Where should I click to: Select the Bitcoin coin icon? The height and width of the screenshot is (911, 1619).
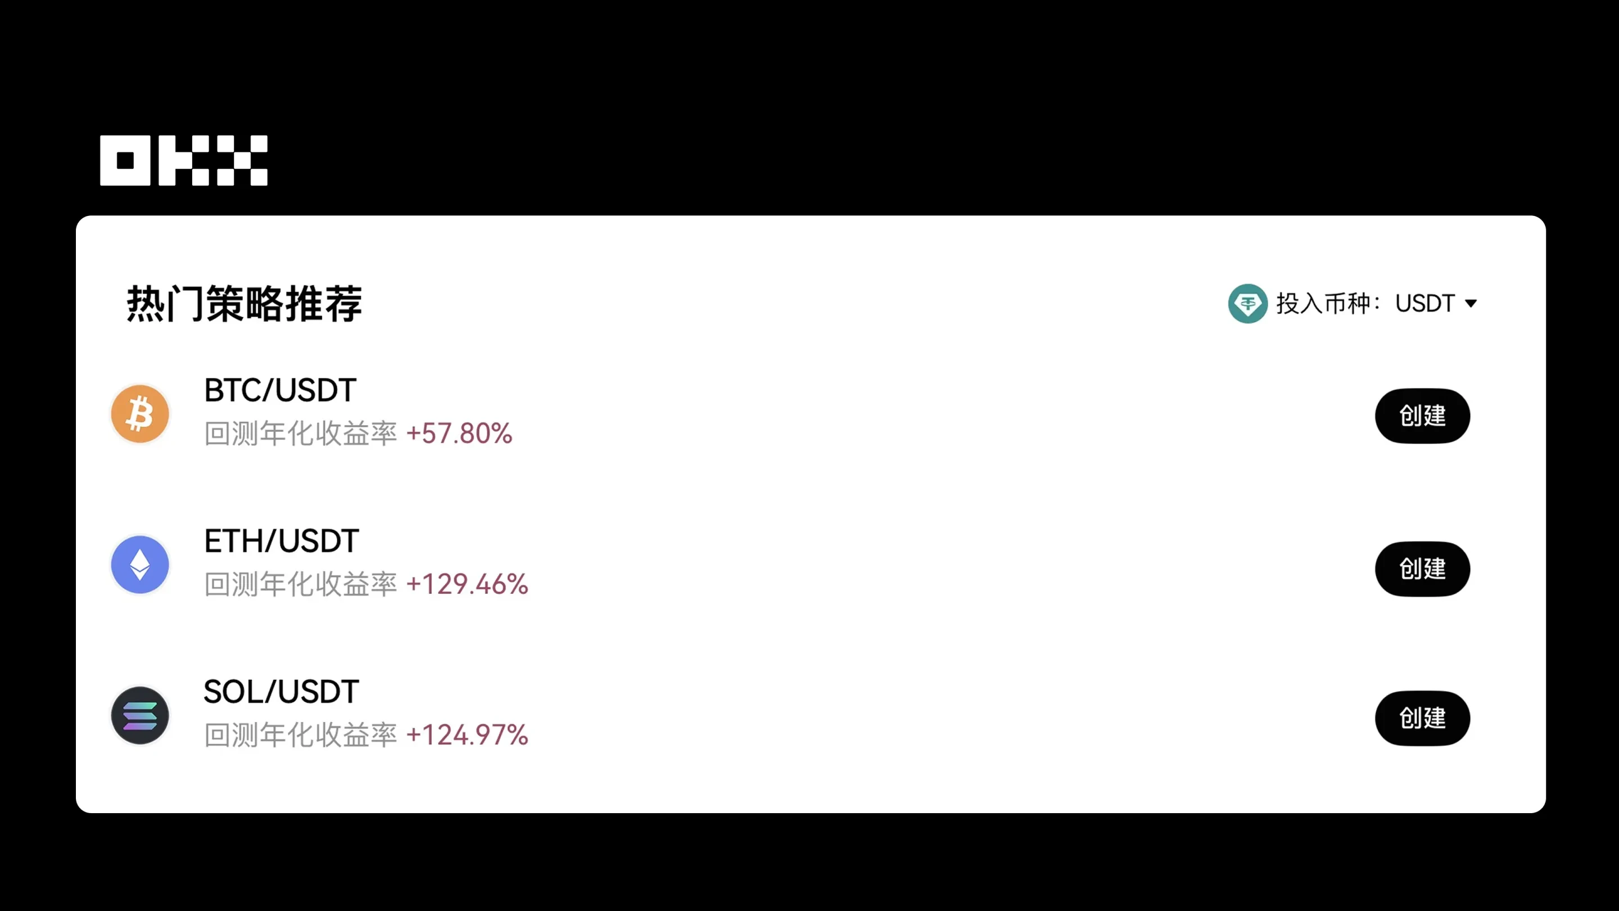click(x=140, y=414)
